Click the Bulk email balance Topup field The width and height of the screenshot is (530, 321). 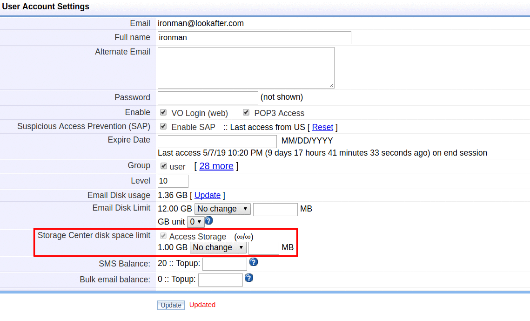tap(221, 280)
